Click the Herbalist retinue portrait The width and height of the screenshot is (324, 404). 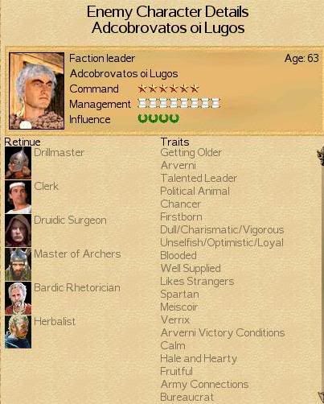coord(18,332)
